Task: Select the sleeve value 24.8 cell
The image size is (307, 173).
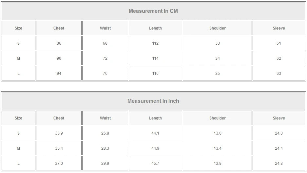Action: point(279,163)
